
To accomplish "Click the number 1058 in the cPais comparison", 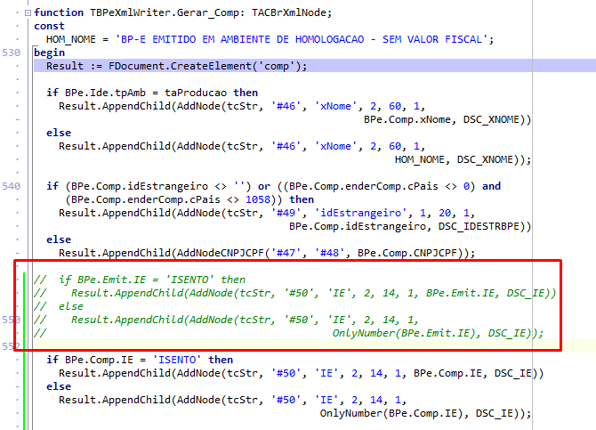I will coord(258,199).
